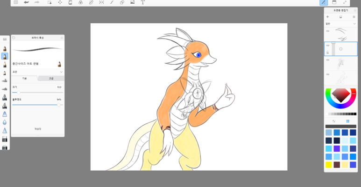Open the three-circle color adjust tool
361x187 pixels.
[81, 2]
